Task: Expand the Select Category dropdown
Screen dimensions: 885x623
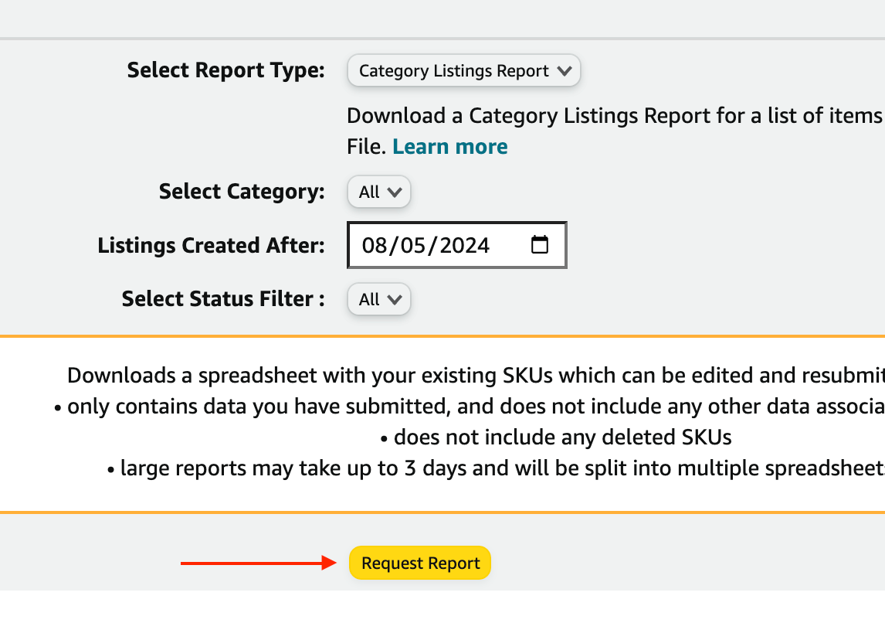Action: coord(378,192)
